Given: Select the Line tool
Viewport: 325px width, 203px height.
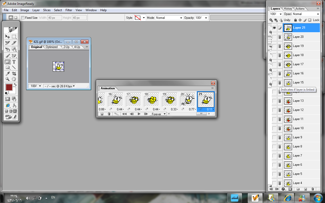Looking at the screenshot, I should pos(14,67).
